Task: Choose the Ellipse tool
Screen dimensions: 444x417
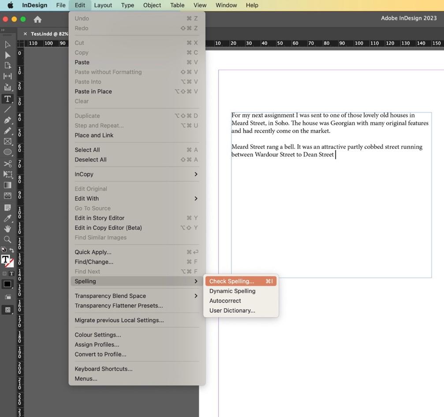Action: point(7,152)
